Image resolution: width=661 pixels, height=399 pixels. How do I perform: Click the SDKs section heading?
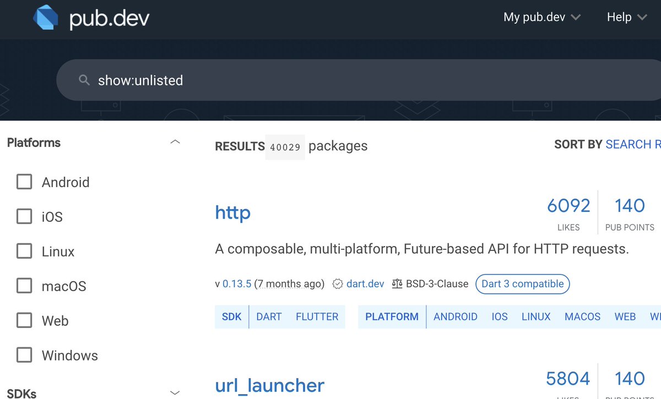[21, 393]
